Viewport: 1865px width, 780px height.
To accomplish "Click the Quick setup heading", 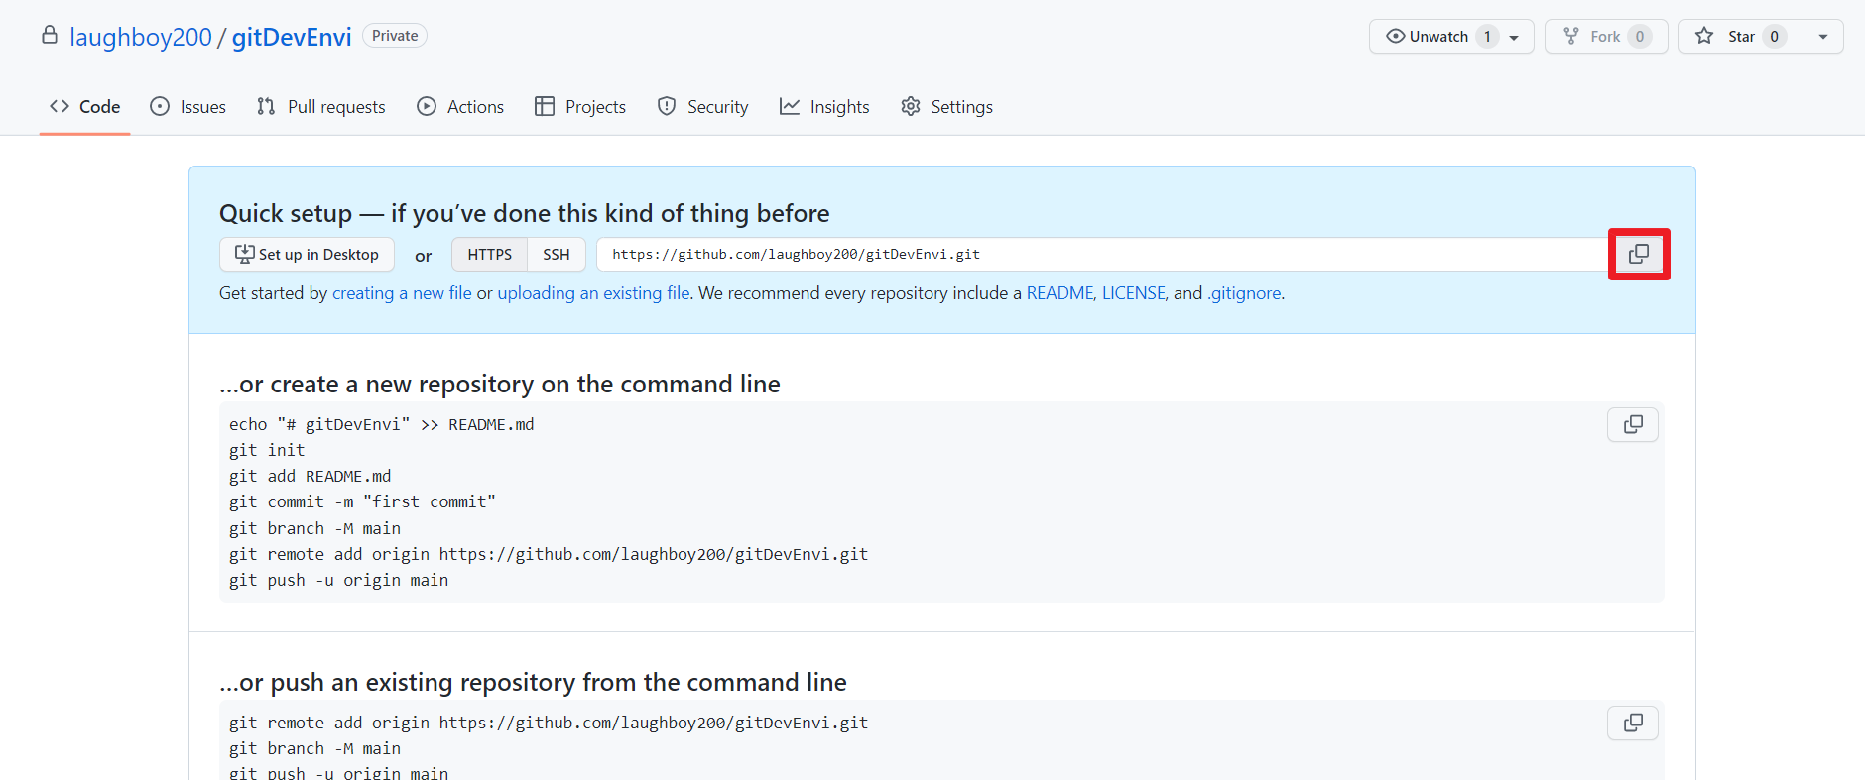I will pos(524,213).
